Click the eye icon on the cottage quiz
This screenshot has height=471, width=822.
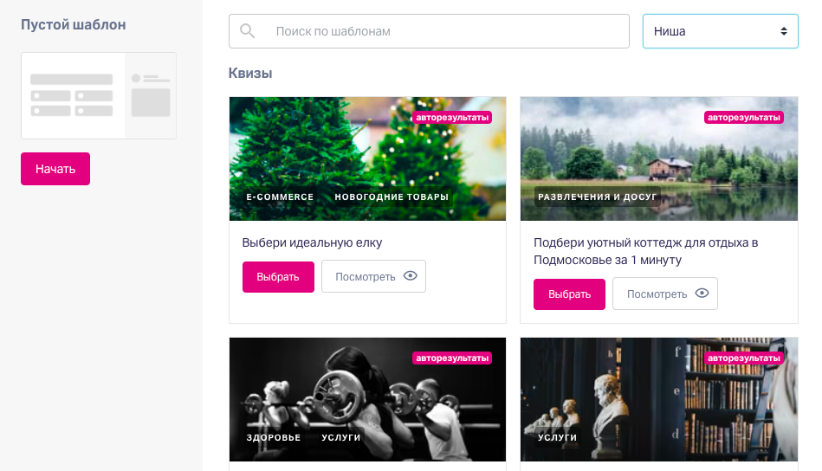(x=702, y=294)
